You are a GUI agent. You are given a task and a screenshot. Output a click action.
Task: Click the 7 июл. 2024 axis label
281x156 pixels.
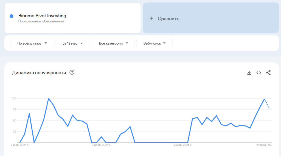(20, 145)
